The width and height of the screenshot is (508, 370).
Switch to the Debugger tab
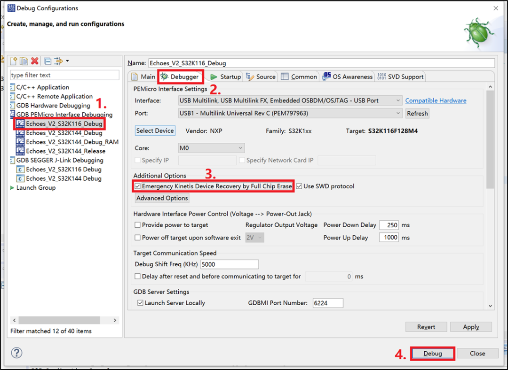click(x=181, y=77)
